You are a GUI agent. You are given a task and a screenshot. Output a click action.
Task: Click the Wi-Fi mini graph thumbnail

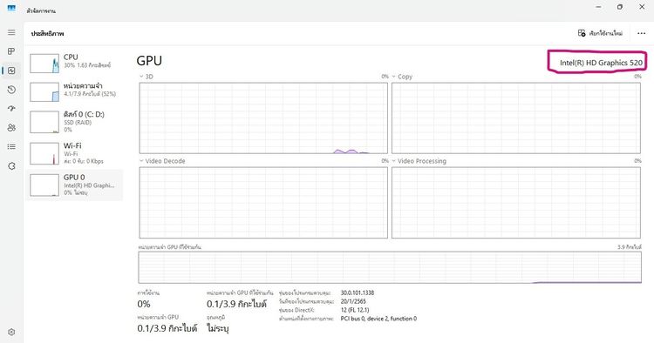click(x=44, y=153)
